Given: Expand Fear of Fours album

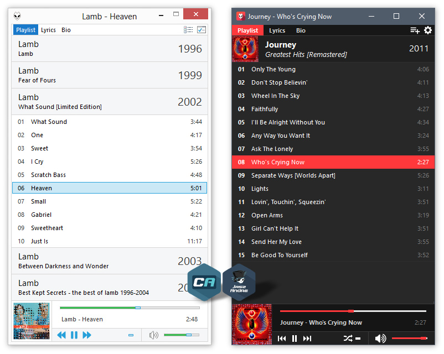Looking at the screenshot, I should click(110, 75).
